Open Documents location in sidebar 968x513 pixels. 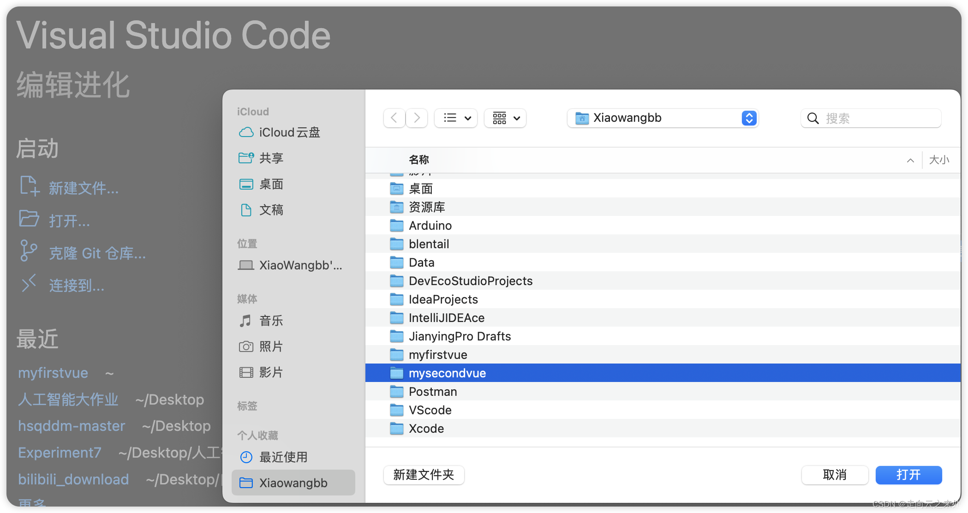pos(271,210)
